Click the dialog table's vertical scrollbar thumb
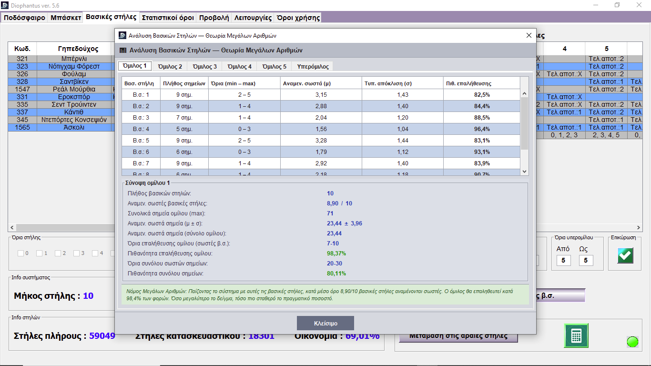651x366 pixels. 524,124
